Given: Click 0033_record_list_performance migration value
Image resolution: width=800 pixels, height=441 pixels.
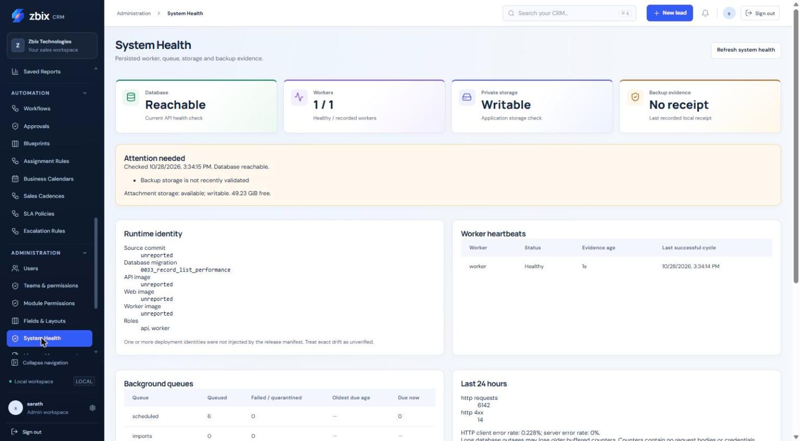Looking at the screenshot, I should coord(185,270).
